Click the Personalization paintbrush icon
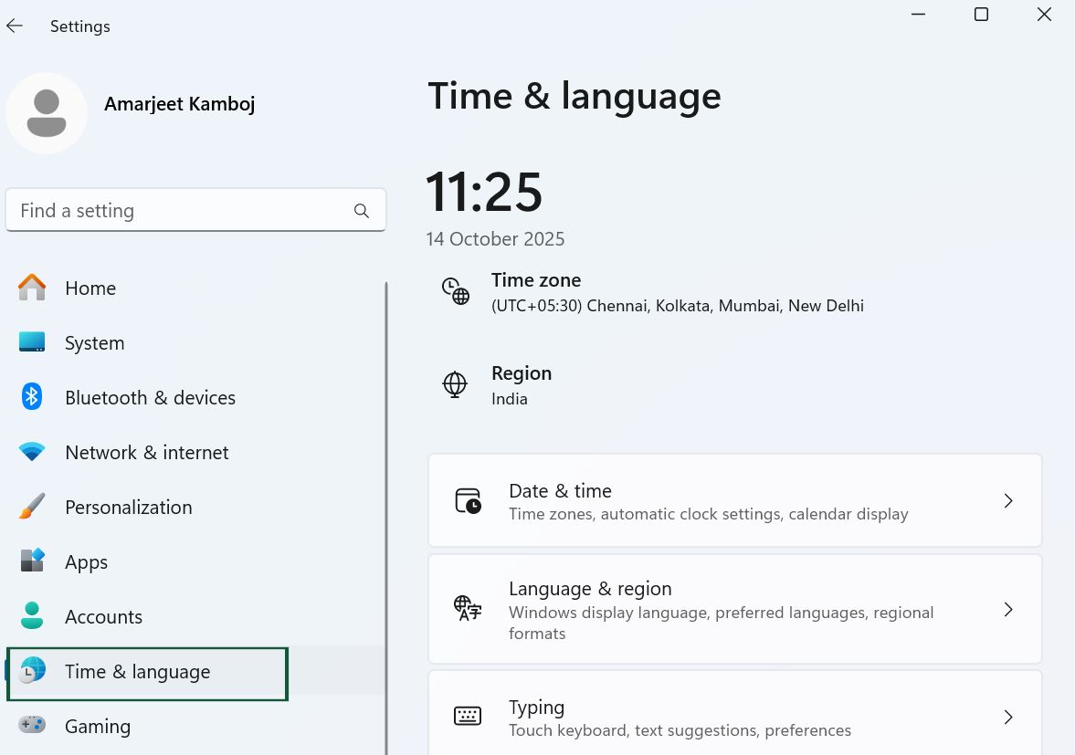 pos(32,507)
